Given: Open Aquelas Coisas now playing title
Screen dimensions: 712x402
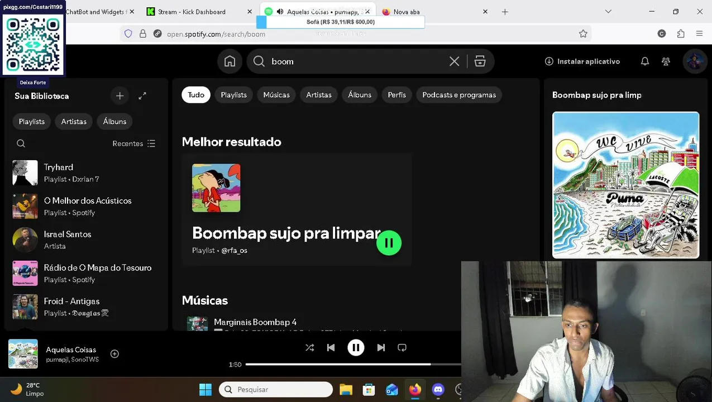Looking at the screenshot, I should click(71, 350).
